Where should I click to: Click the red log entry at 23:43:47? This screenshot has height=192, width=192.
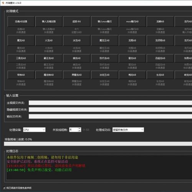tap(46, 166)
